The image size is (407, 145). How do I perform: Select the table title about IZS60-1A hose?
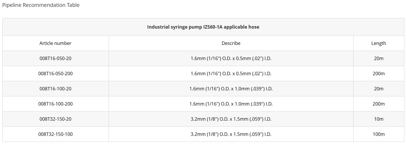203,27
